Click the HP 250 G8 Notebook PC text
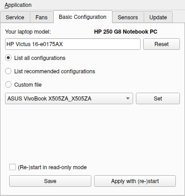 pos(126,32)
